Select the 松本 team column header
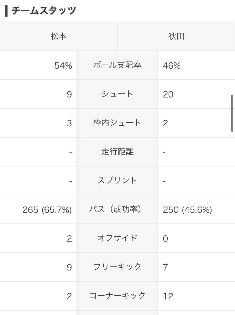This screenshot has height=315, width=235. coord(59,36)
